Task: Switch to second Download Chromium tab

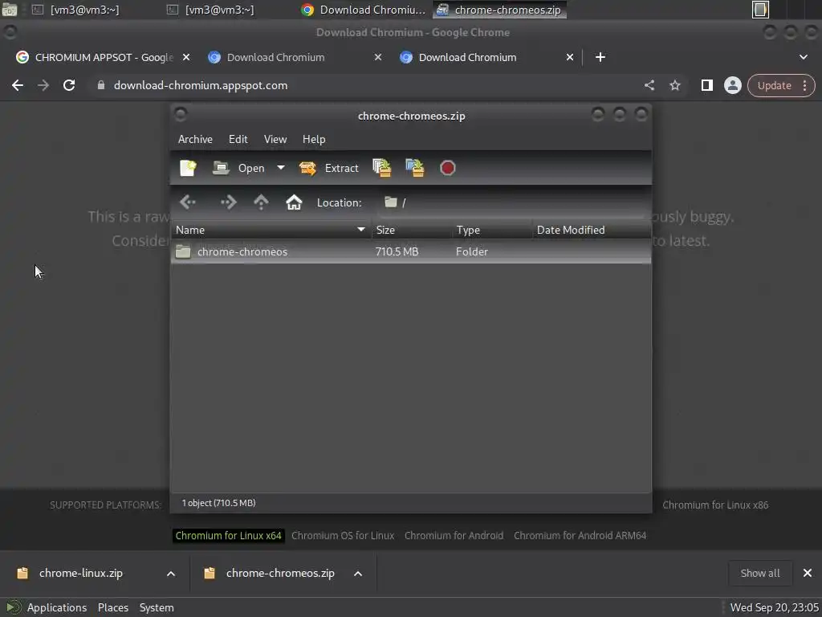Action: 276,57
